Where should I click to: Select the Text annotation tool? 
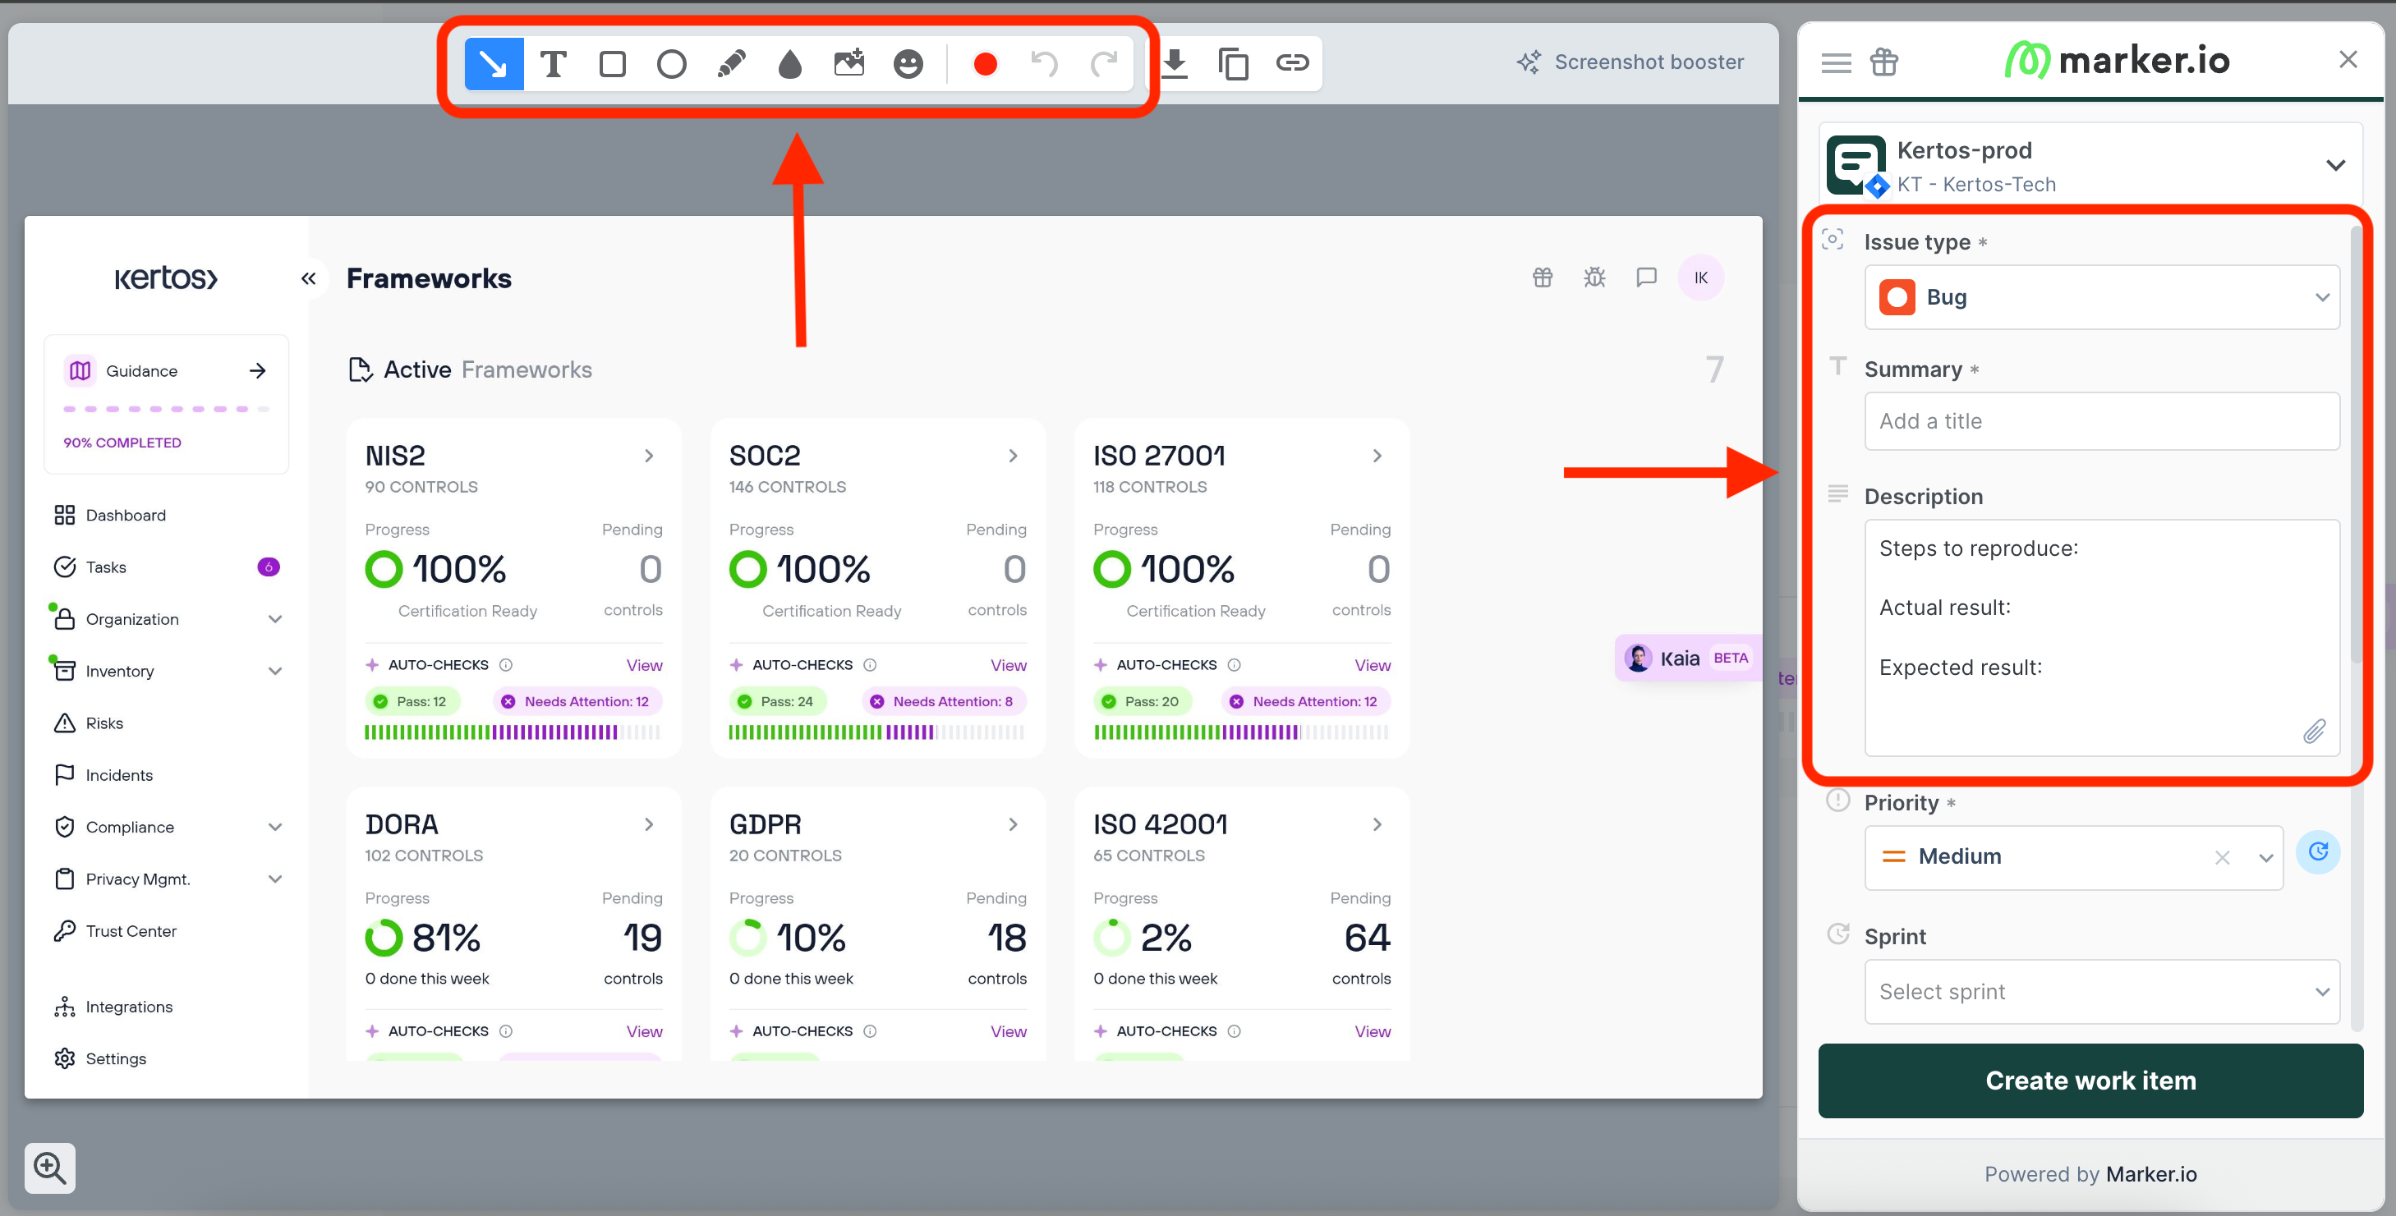[554, 63]
